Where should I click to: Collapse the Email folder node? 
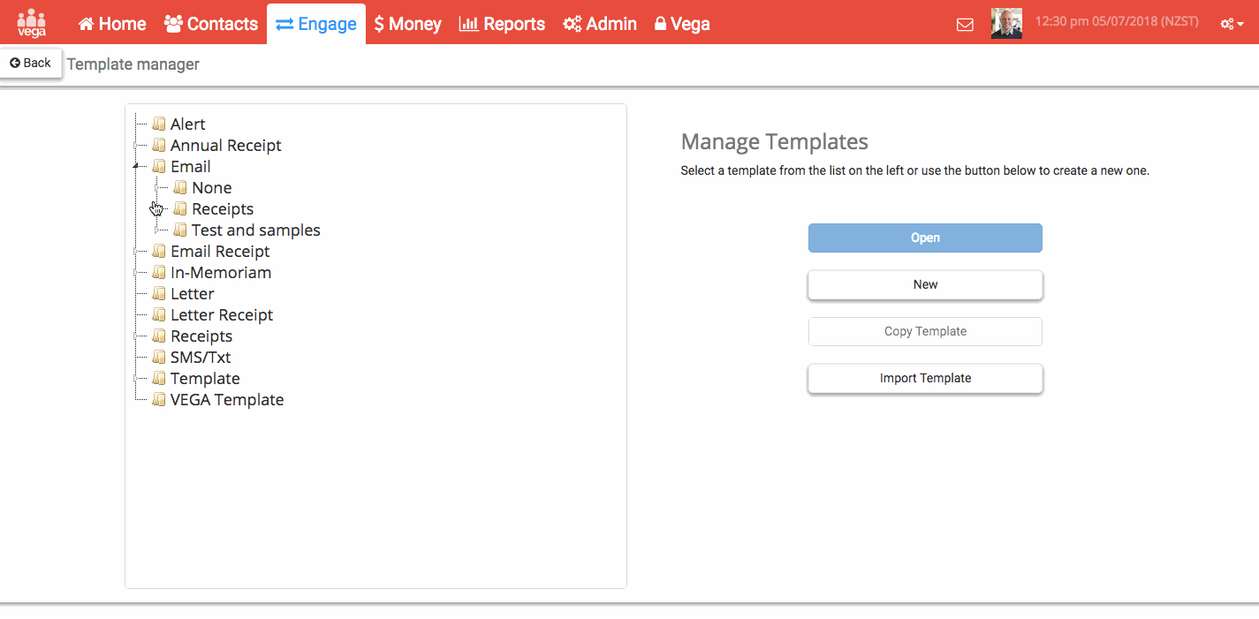coord(136,166)
